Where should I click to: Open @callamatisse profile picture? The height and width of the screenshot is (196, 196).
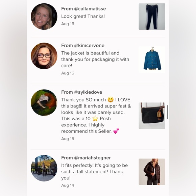click(44, 17)
